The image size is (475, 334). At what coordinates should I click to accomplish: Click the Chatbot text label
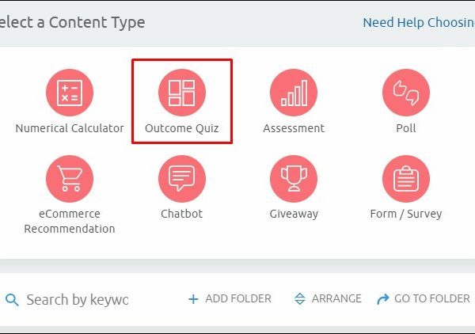(182, 214)
